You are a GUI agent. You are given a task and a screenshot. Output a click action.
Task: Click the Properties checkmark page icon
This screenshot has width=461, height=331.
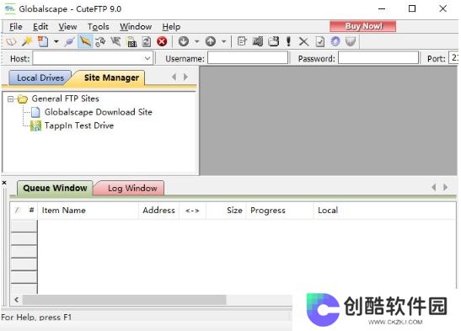(320, 41)
